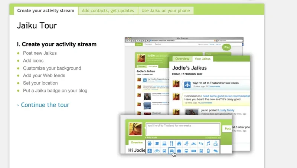This screenshot has width=297, height=168.
Task: Select the Create your activity stream tab
Action: (x=46, y=11)
